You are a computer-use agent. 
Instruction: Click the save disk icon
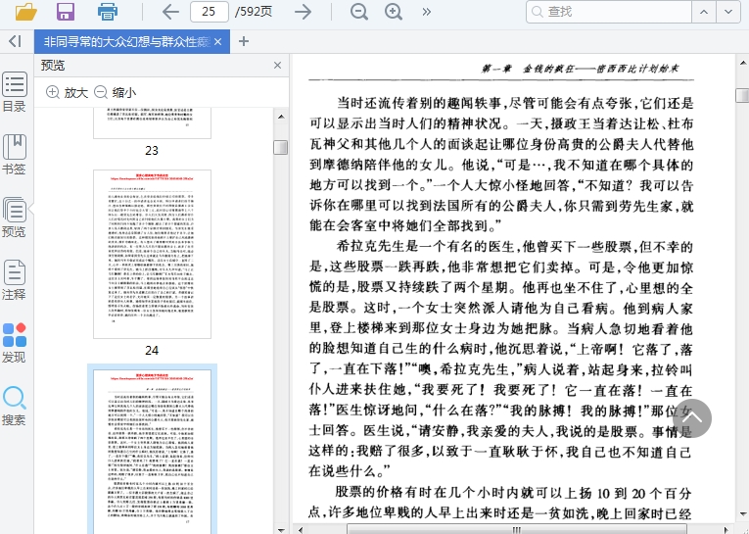pyautogui.click(x=66, y=12)
